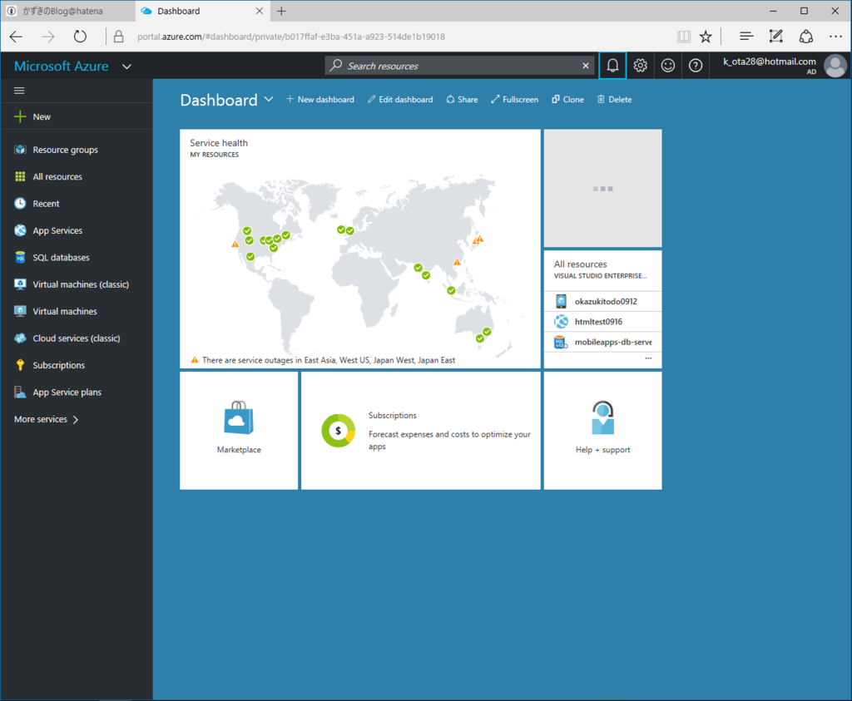Click the Cloud services (classic) icon
The height and width of the screenshot is (701, 852).
click(x=20, y=338)
